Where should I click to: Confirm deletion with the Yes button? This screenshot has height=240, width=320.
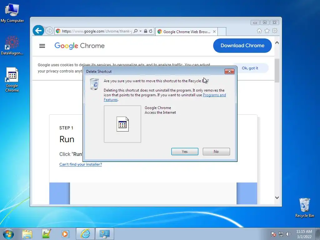(185, 152)
